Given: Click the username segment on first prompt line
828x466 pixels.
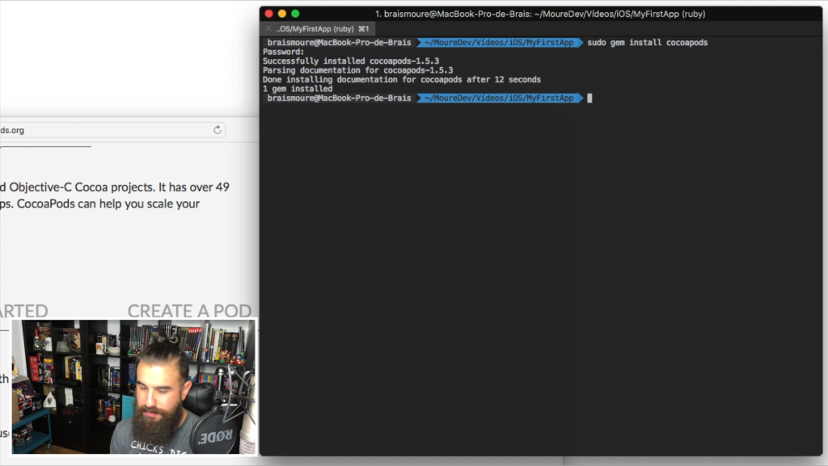Looking at the screenshot, I should pyautogui.click(x=338, y=42).
